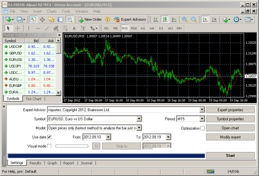Open the Charts menu
This screenshot has height=176, width=259.
pyautogui.click(x=51, y=11)
